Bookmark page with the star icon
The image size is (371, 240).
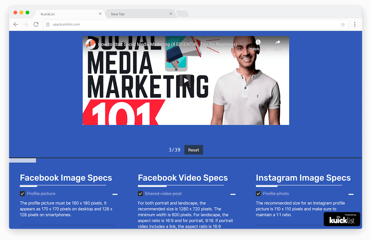point(343,25)
